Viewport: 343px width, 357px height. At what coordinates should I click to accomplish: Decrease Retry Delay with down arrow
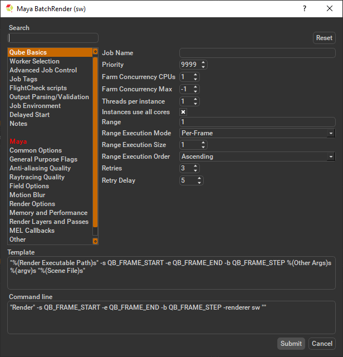[199, 183]
